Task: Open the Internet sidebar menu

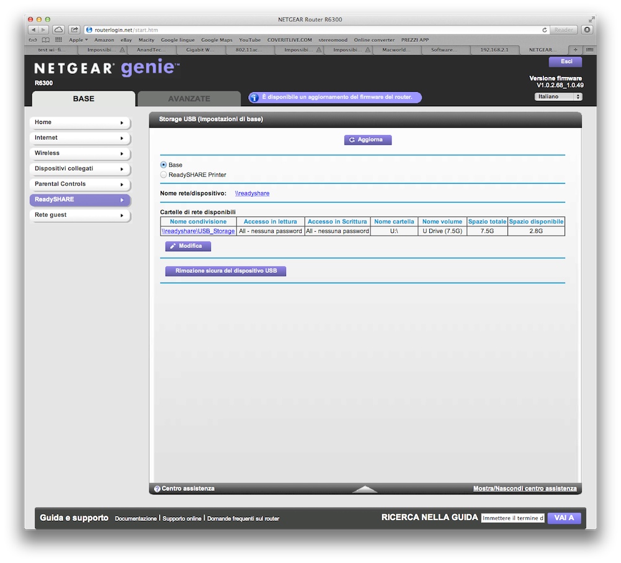Action: click(80, 138)
